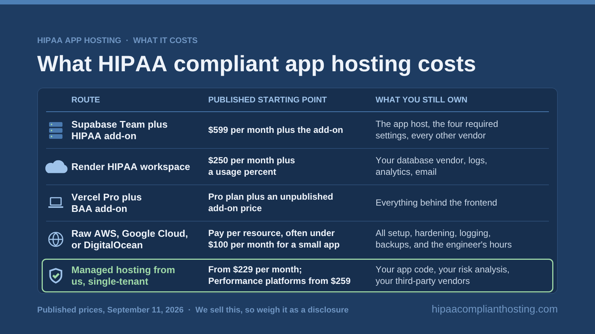Click From $229 per month price cell
The image size is (595, 334).
pyautogui.click(x=279, y=275)
